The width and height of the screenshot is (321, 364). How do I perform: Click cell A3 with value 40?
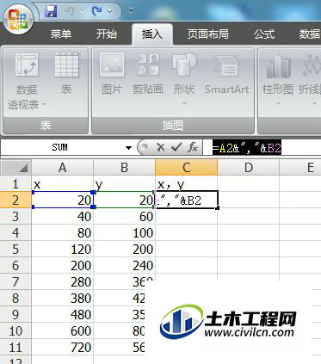point(62,216)
